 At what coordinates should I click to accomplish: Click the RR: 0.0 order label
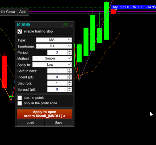coord(137,7)
